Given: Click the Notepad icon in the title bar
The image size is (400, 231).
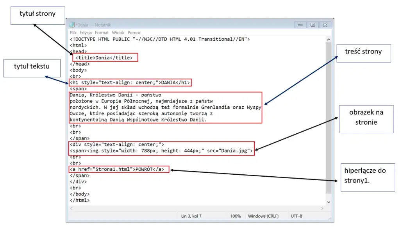Looking at the screenshot, I should (72, 24).
